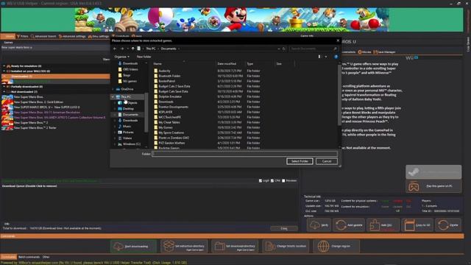Select the Bluetooth Folder entry

coord(169,76)
